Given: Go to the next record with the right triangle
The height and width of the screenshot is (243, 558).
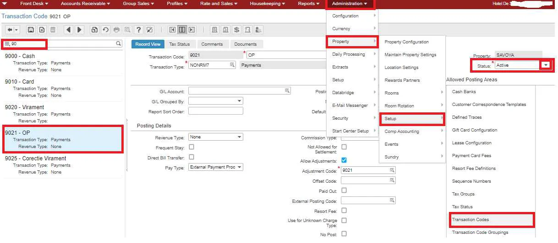Looking at the screenshot, I should [x=79, y=30].
